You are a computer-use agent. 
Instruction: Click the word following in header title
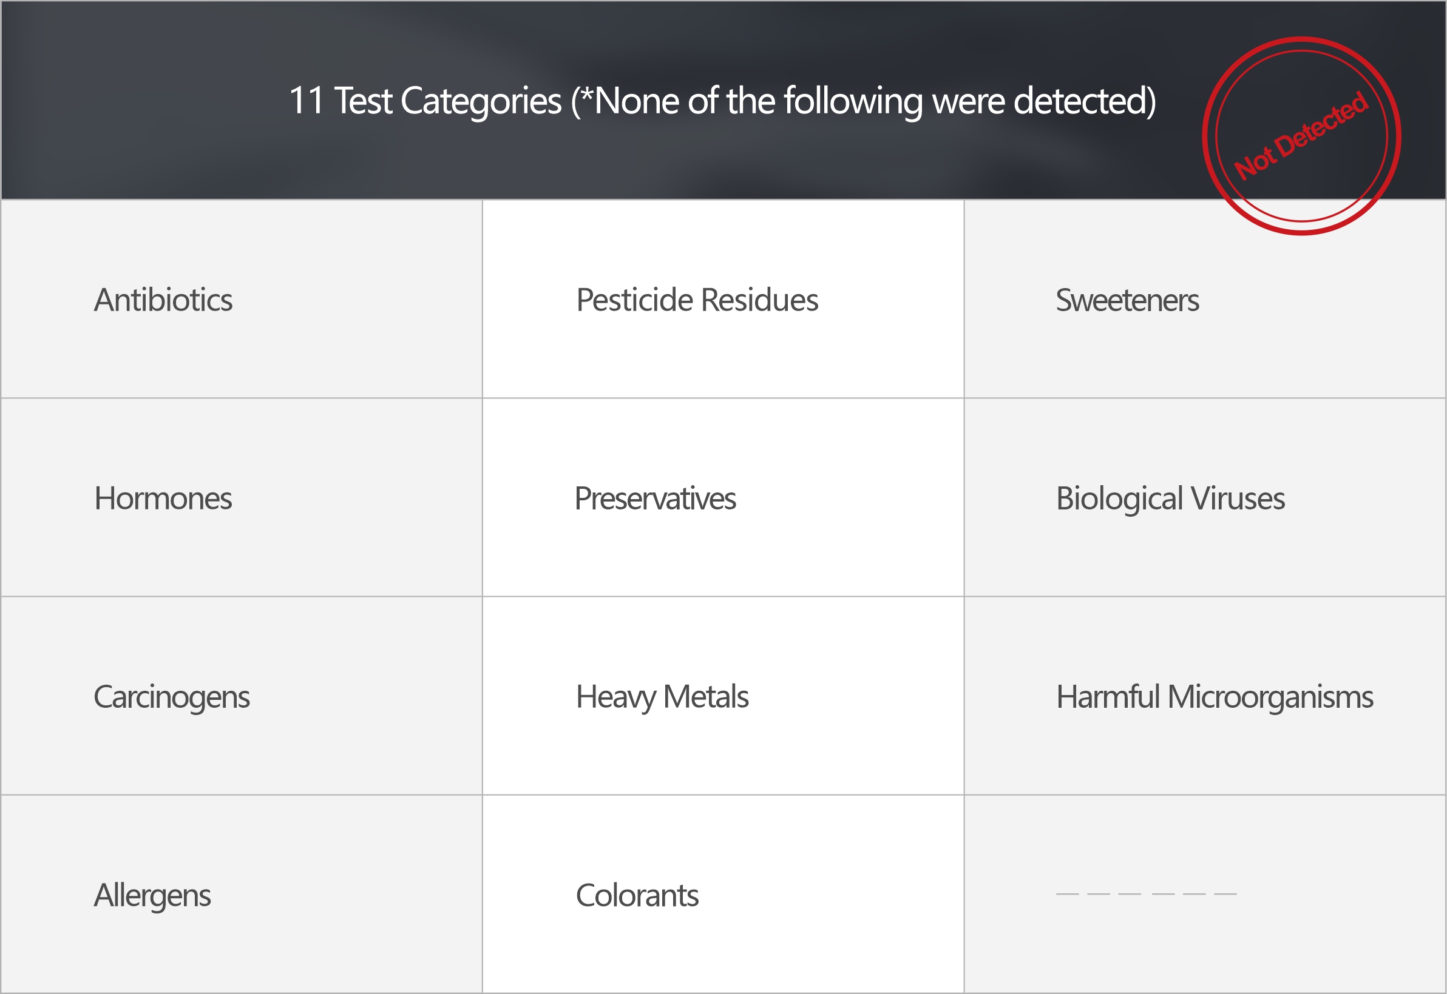[853, 101]
